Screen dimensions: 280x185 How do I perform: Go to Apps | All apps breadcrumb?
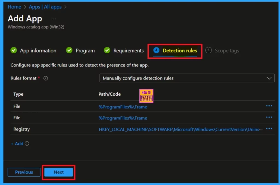45,7
